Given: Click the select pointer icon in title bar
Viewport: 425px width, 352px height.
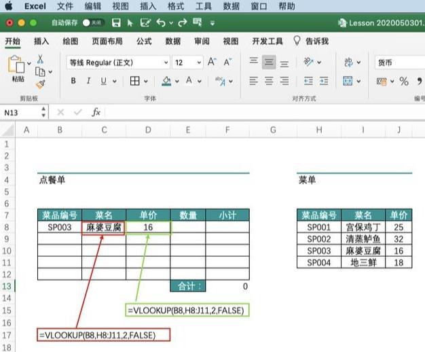Looking at the screenshot, I should 130,23.
